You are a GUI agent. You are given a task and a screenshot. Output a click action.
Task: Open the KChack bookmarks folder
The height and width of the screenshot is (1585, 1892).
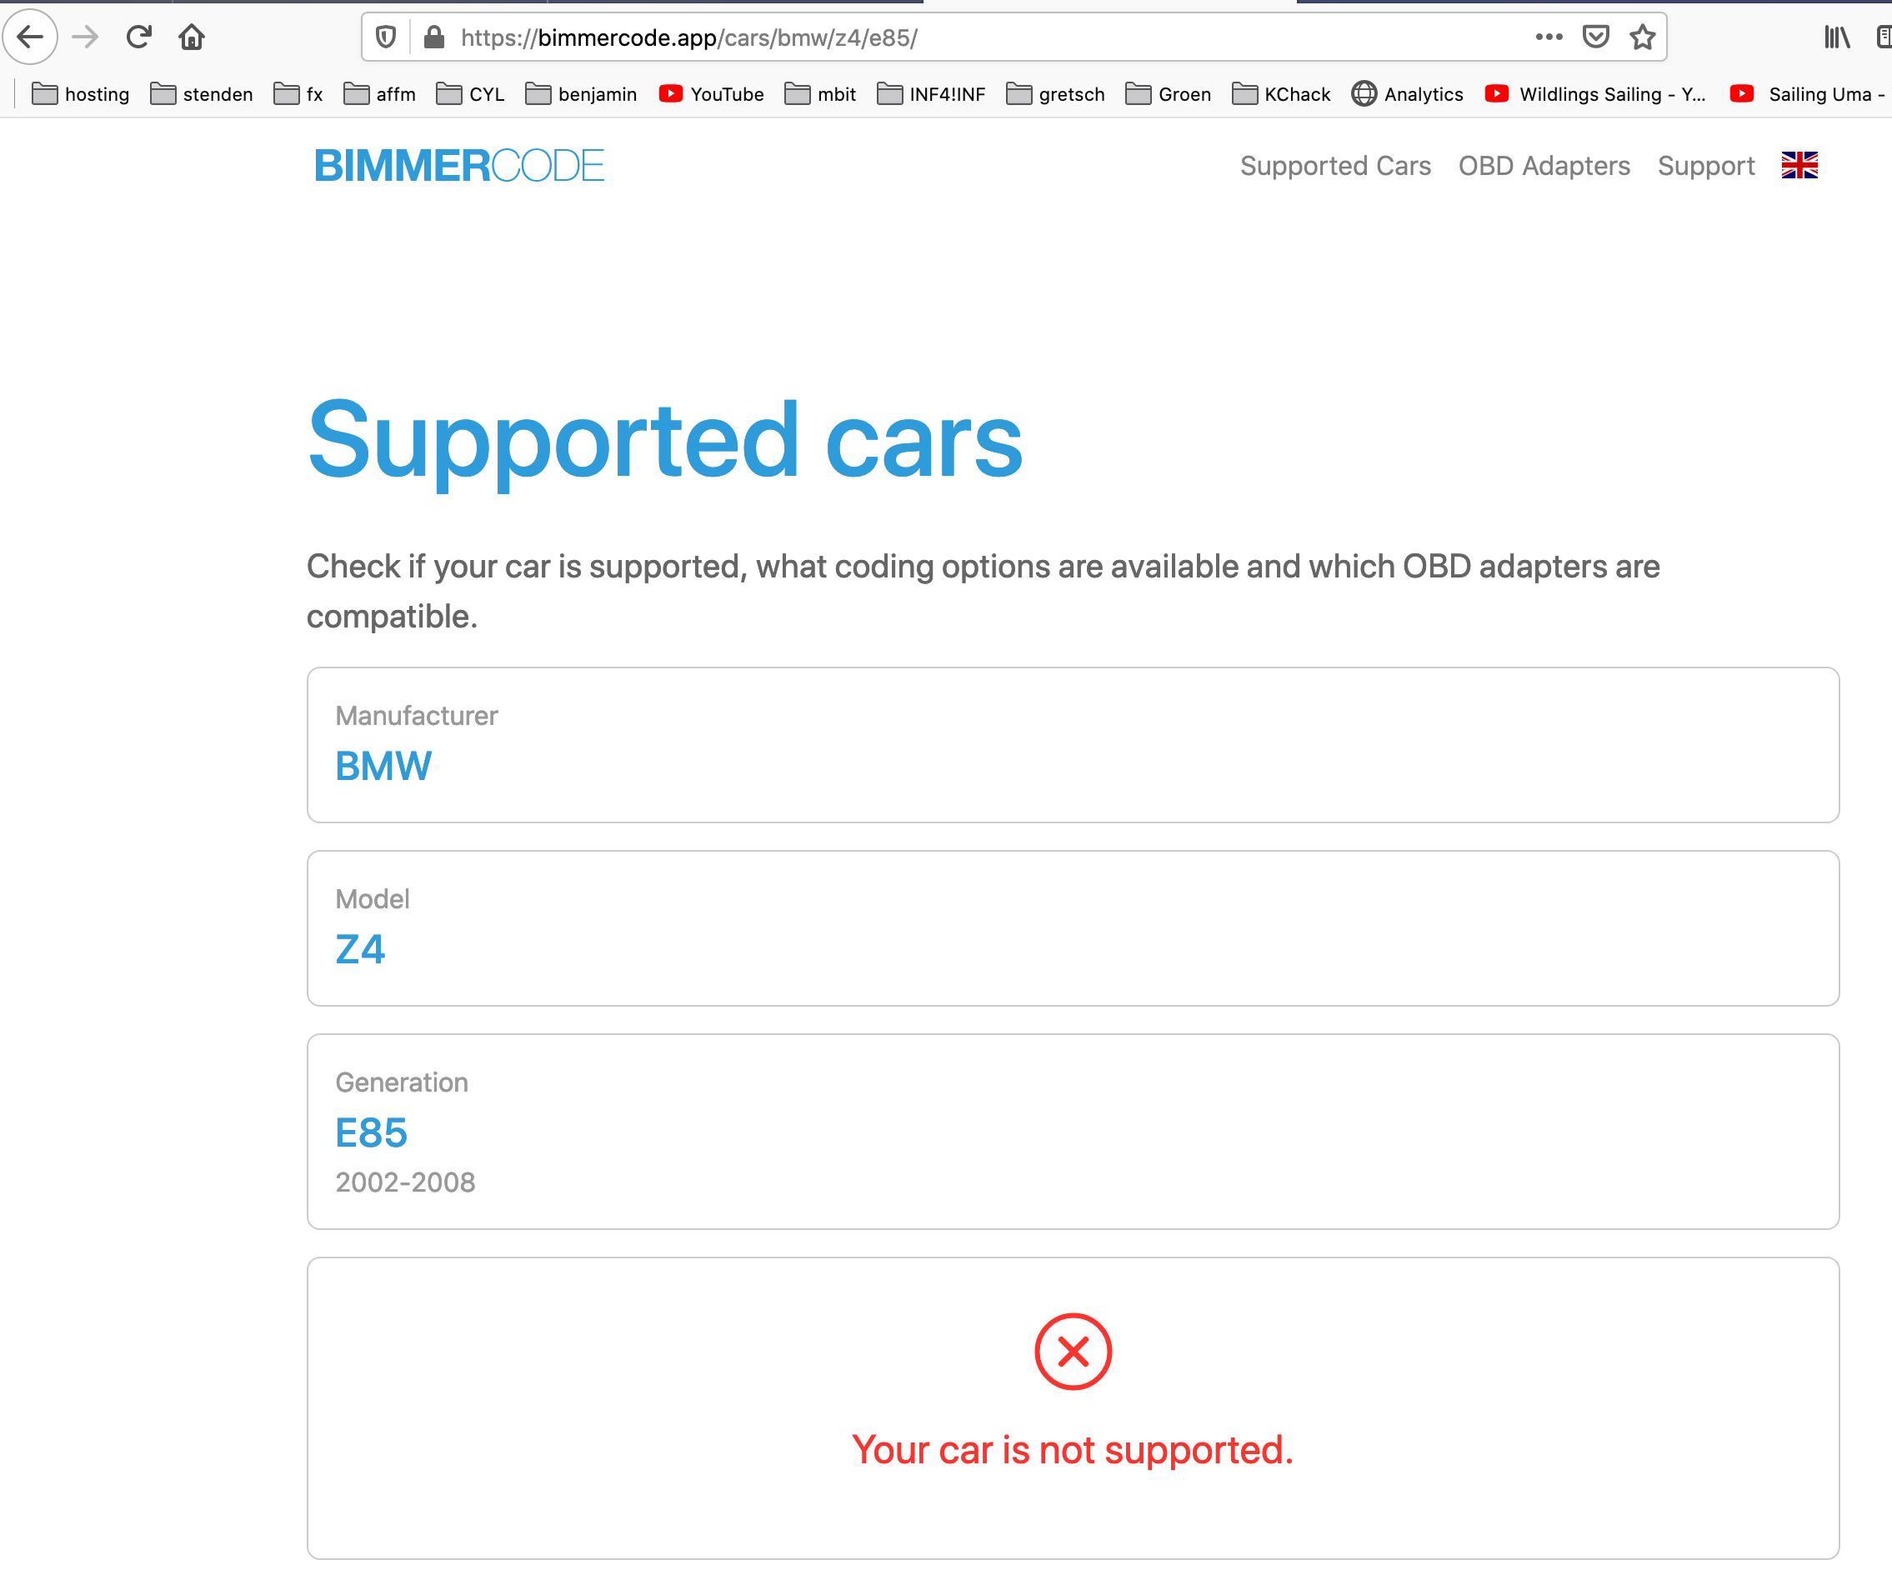(1281, 93)
